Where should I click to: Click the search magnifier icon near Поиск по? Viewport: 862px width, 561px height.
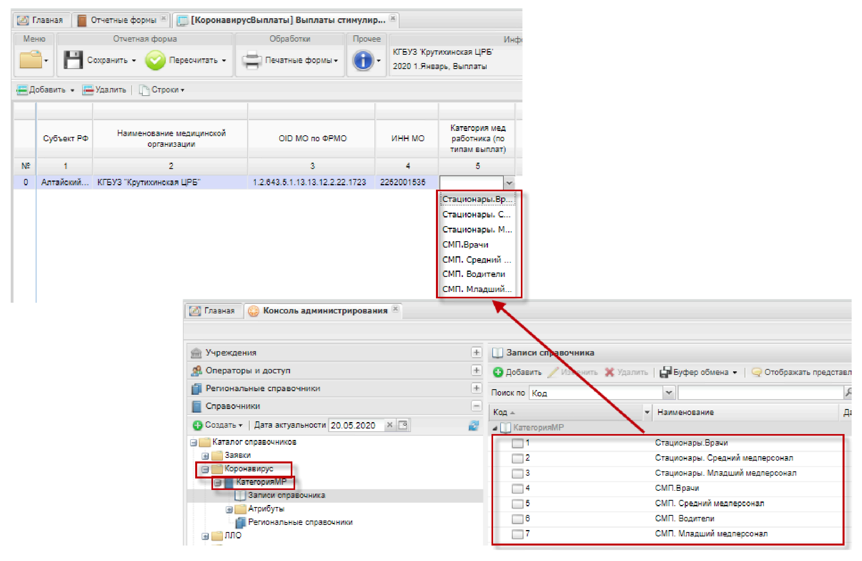click(848, 392)
